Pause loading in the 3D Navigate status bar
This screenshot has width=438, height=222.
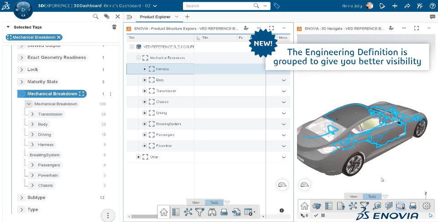[x=323, y=215]
